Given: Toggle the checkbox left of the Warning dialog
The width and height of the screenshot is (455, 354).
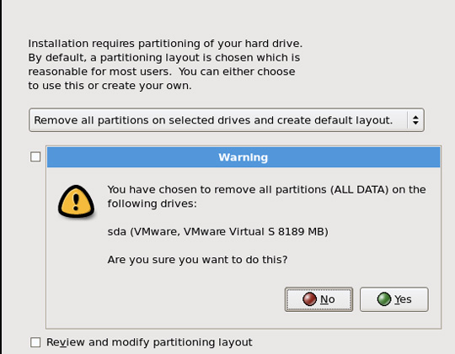Looking at the screenshot, I should tap(35, 157).
